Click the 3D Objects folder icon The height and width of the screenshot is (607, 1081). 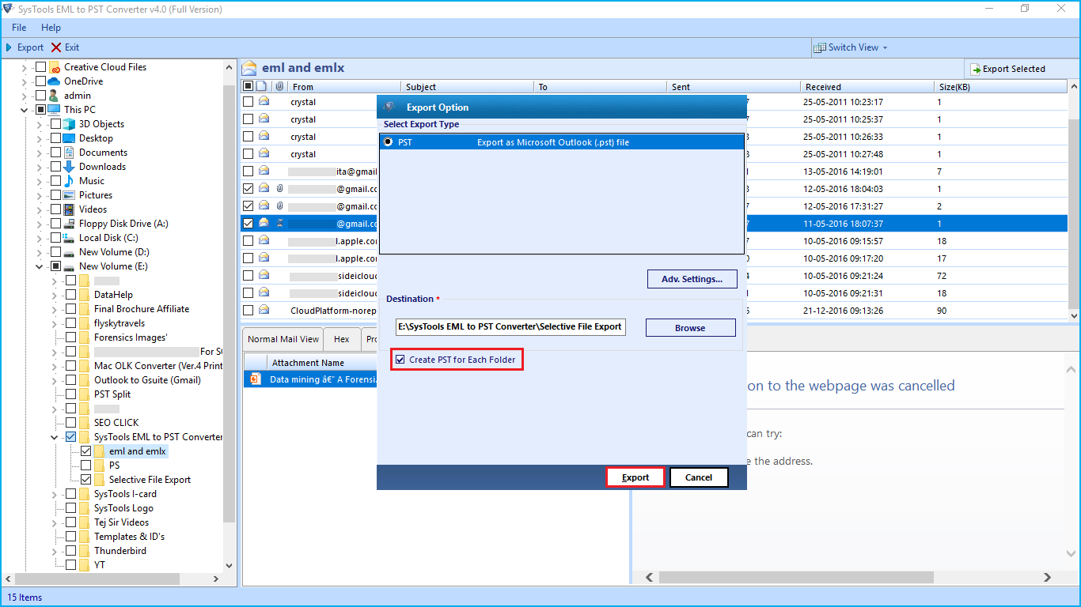70,124
